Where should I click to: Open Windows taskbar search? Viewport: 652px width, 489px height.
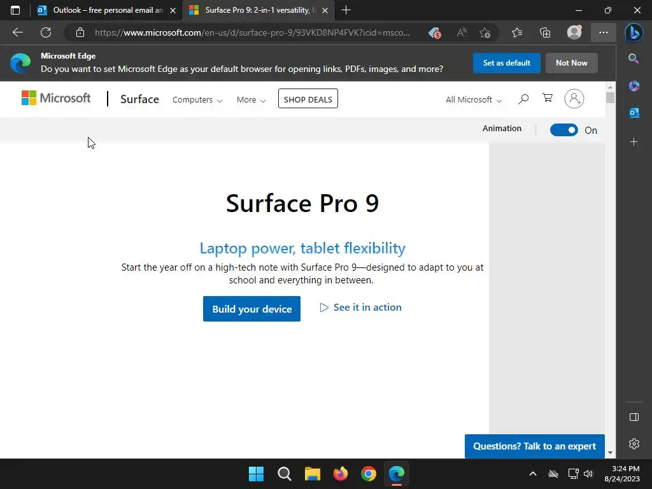tap(285, 474)
